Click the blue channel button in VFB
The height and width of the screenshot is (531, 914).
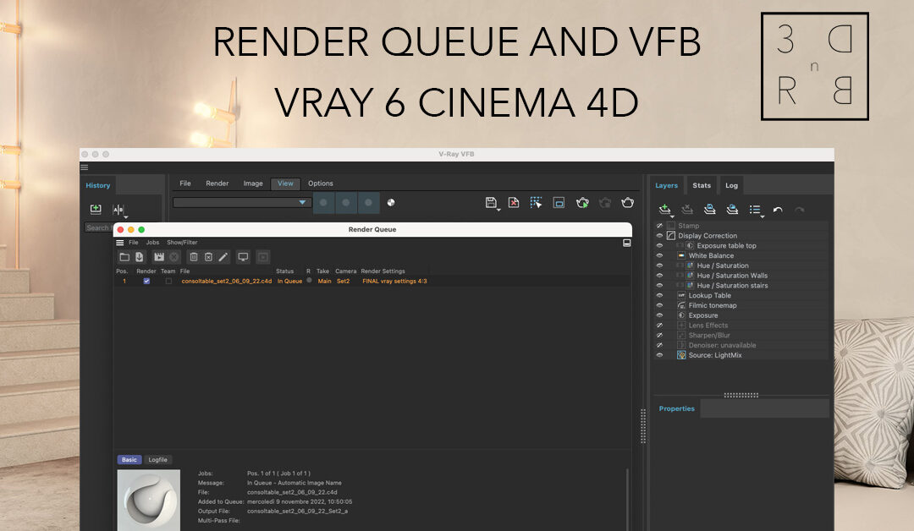click(368, 203)
